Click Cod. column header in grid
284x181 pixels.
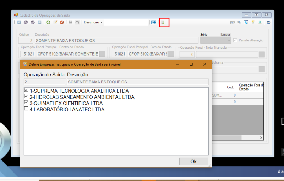click(x=231, y=87)
